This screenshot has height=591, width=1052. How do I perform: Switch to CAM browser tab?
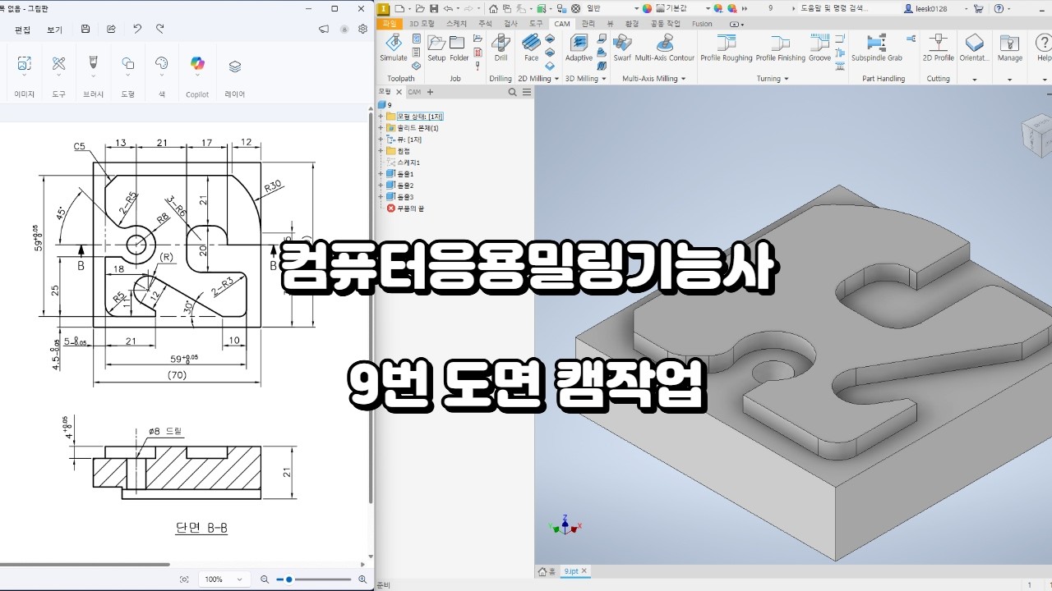pyautogui.click(x=414, y=92)
